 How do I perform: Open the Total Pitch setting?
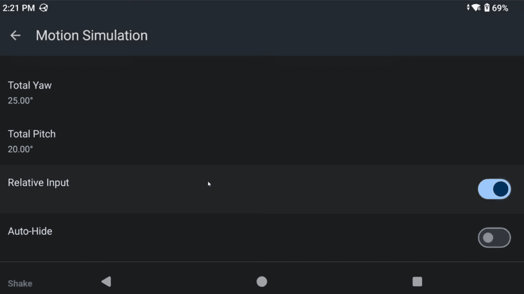[x=262, y=141]
